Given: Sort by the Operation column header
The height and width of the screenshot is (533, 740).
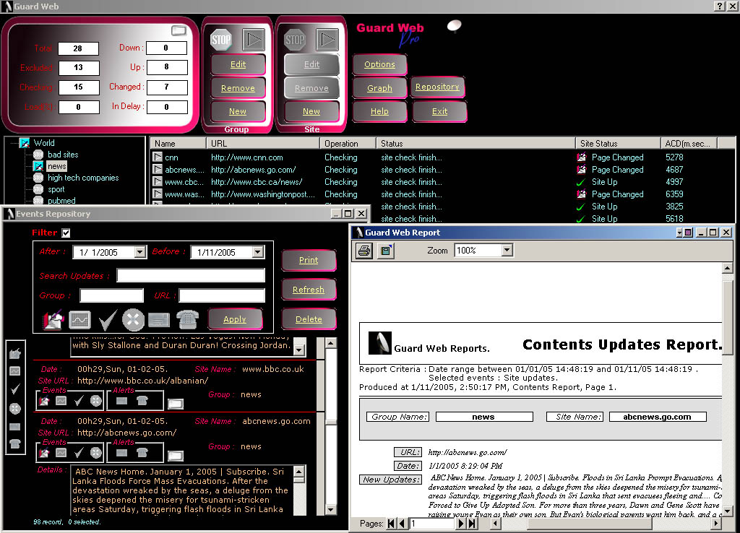Looking at the screenshot, I should pyautogui.click(x=348, y=144).
